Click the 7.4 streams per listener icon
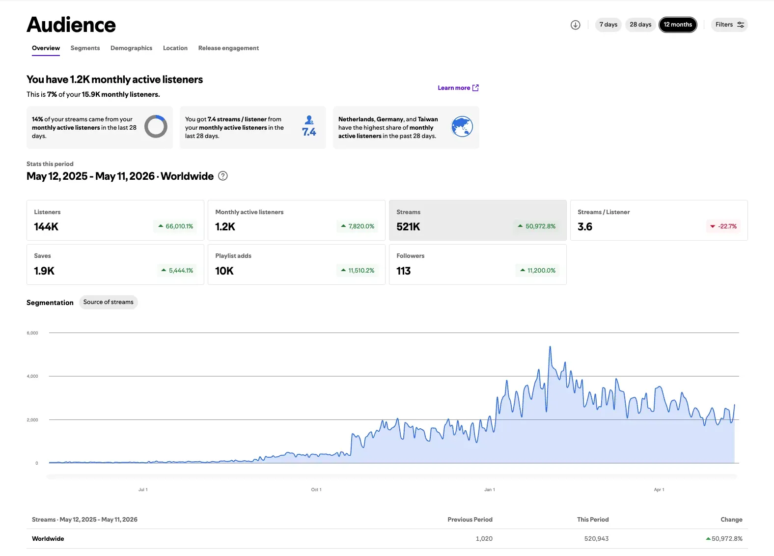The image size is (774, 556). point(309,127)
